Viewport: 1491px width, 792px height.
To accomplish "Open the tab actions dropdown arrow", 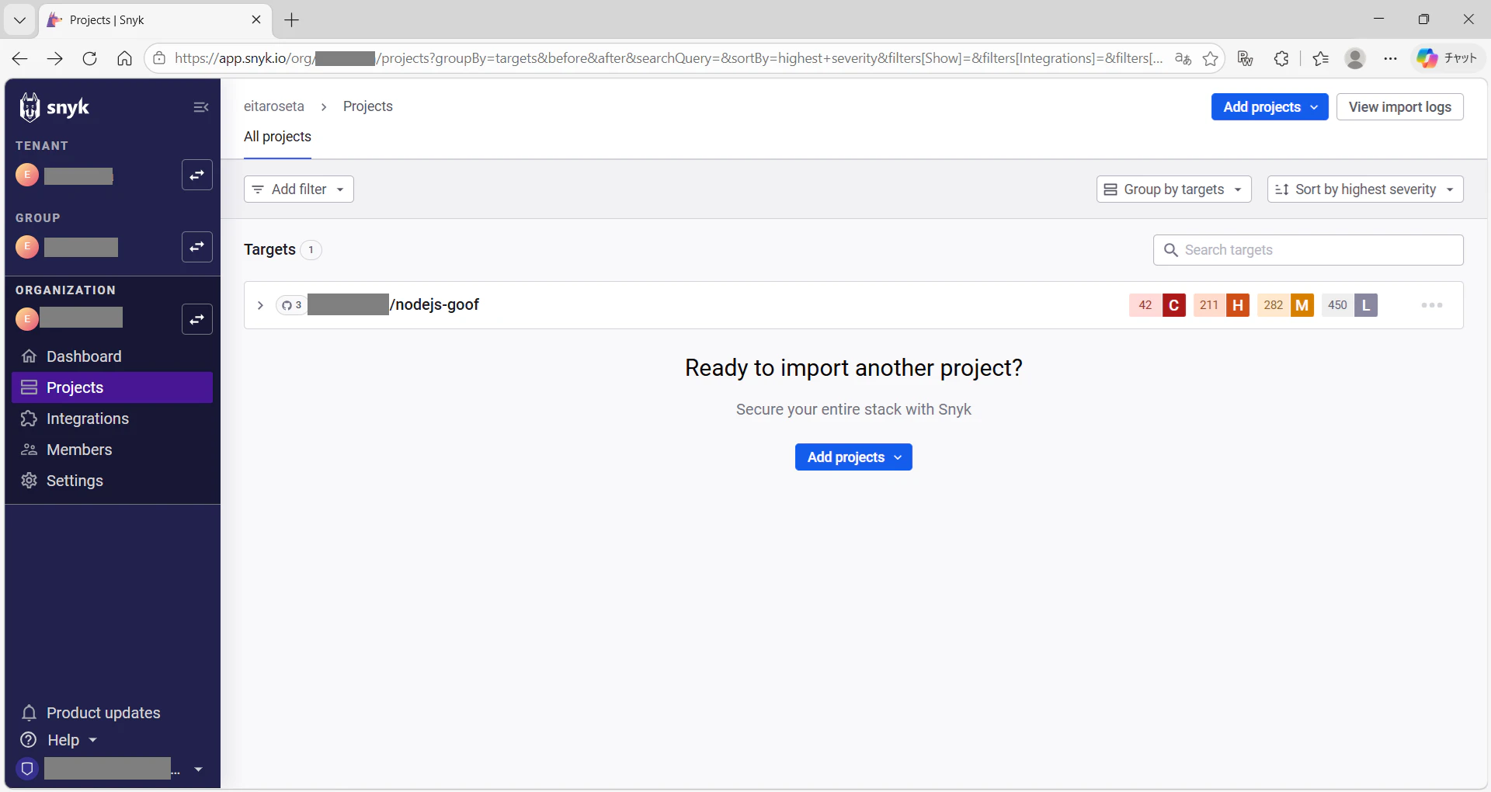I will click(20, 20).
